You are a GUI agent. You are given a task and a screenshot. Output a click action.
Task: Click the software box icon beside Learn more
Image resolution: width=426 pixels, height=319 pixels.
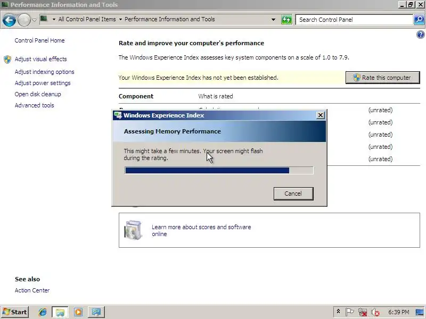point(133,230)
